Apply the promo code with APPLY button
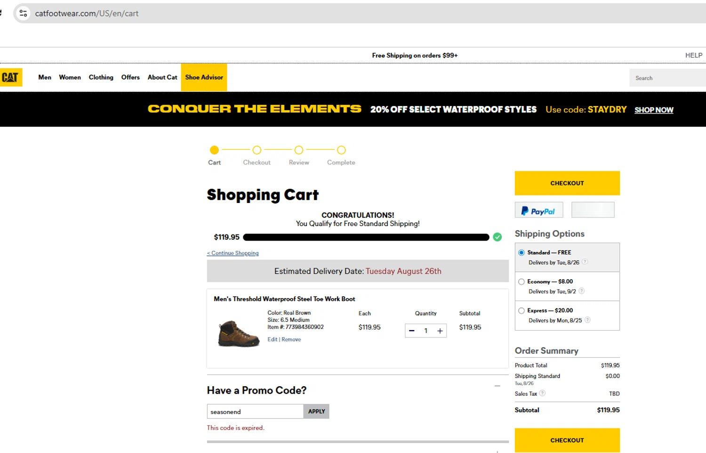706x453 pixels. [316, 411]
